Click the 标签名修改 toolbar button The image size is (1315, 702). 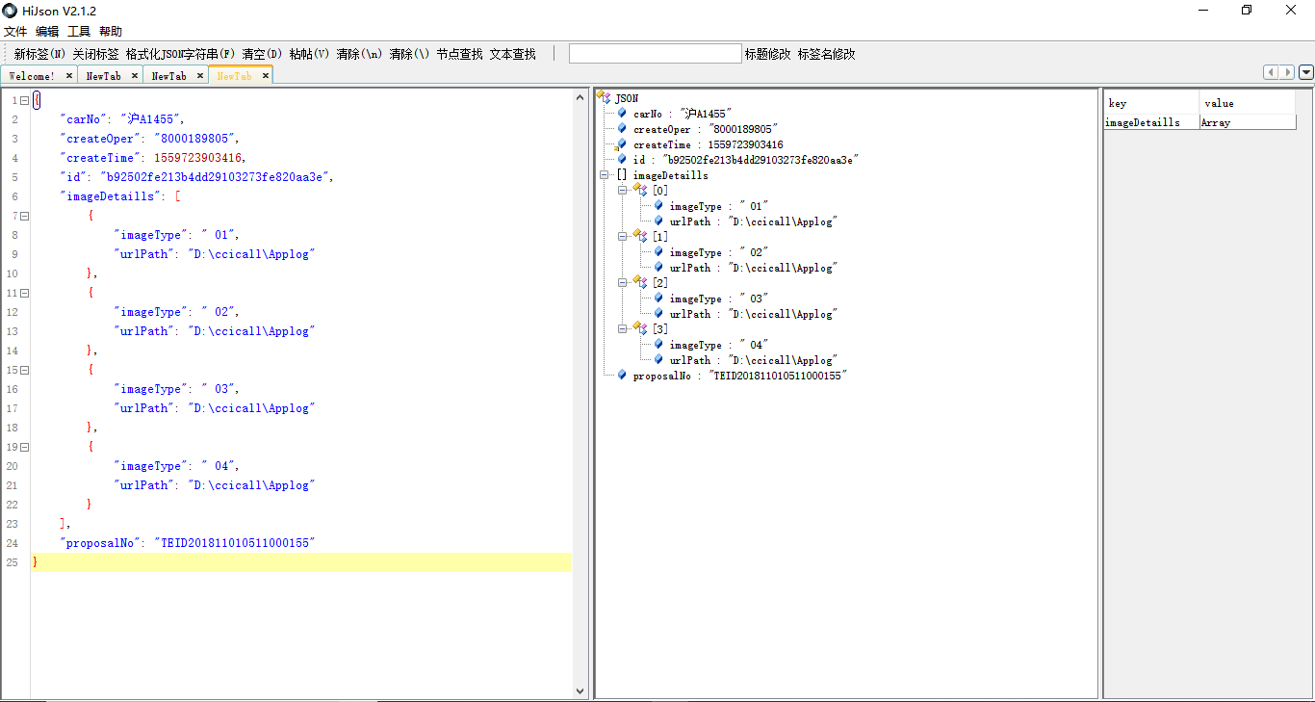pos(827,54)
